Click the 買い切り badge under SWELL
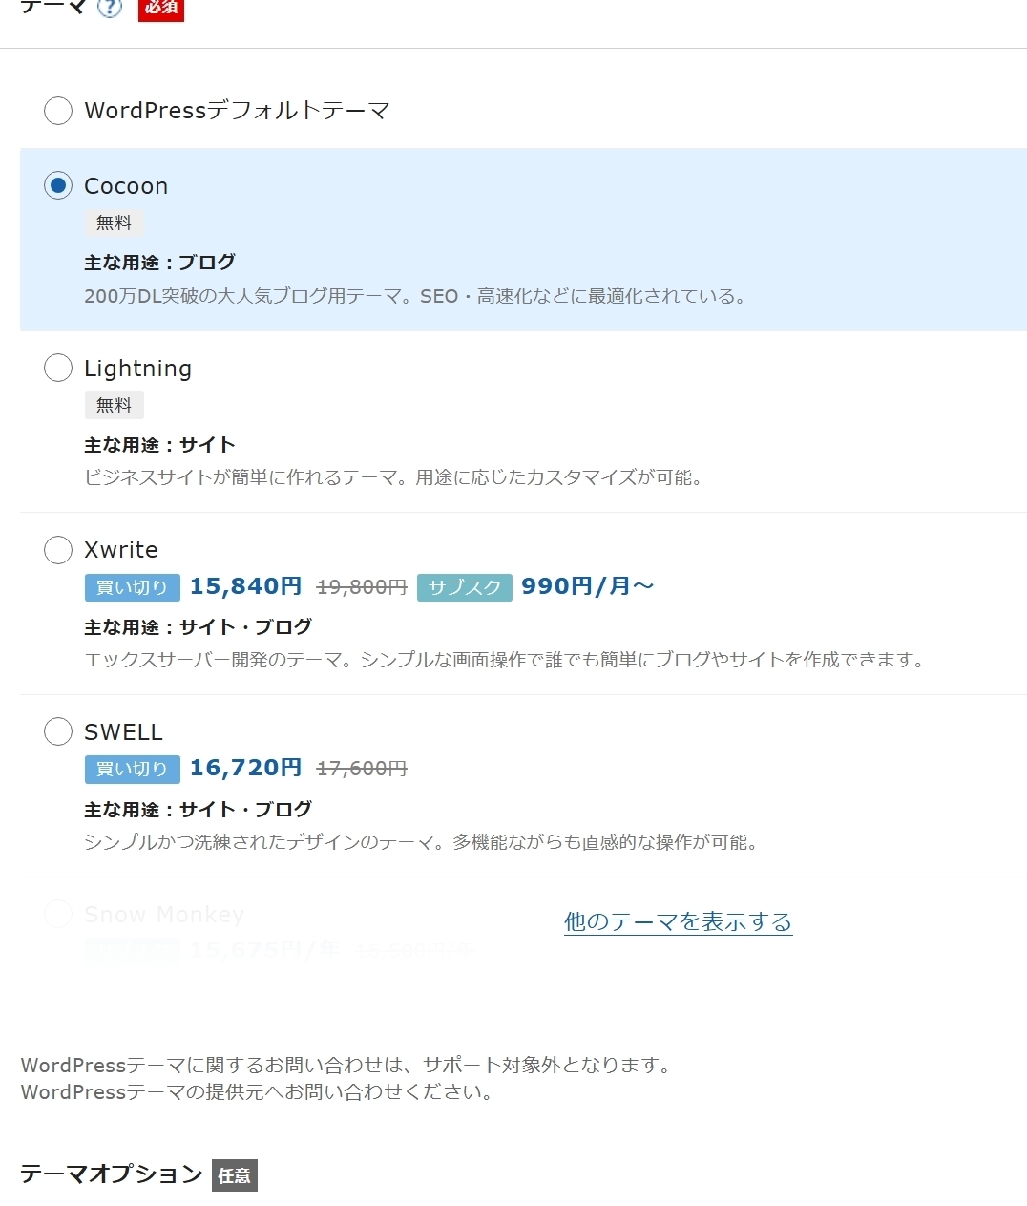Viewport: 1027px width, 1206px height. [132, 769]
